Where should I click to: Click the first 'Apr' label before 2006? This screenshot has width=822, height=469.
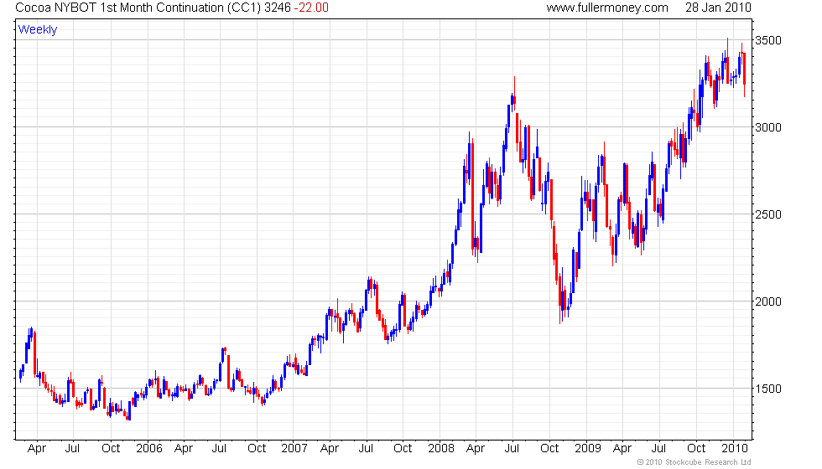[x=37, y=449]
